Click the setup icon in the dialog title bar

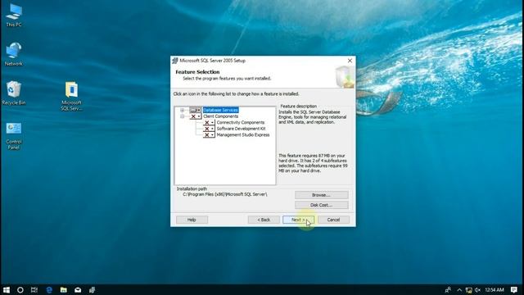tap(175, 61)
